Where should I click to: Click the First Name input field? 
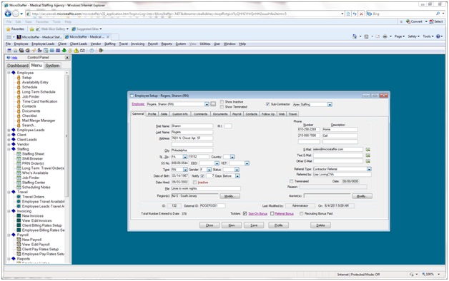[x=192, y=126]
